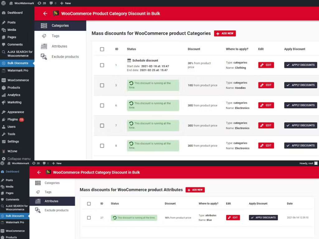The width and height of the screenshot is (319, 239).
Task: Click EDIT for Hoodies discount ID 3
Action: tap(266, 85)
